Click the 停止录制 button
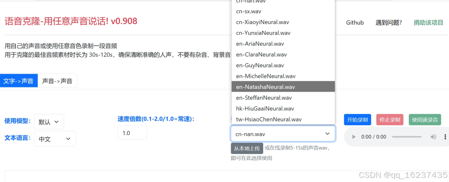The width and height of the screenshot is (449, 182). 390,120
